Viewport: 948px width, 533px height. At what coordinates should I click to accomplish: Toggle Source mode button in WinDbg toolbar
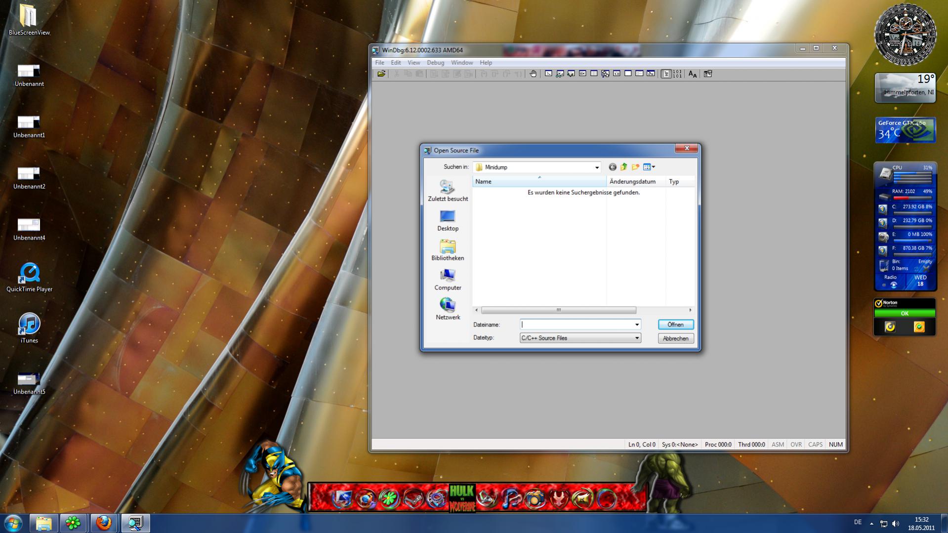pyautogui.click(x=666, y=74)
